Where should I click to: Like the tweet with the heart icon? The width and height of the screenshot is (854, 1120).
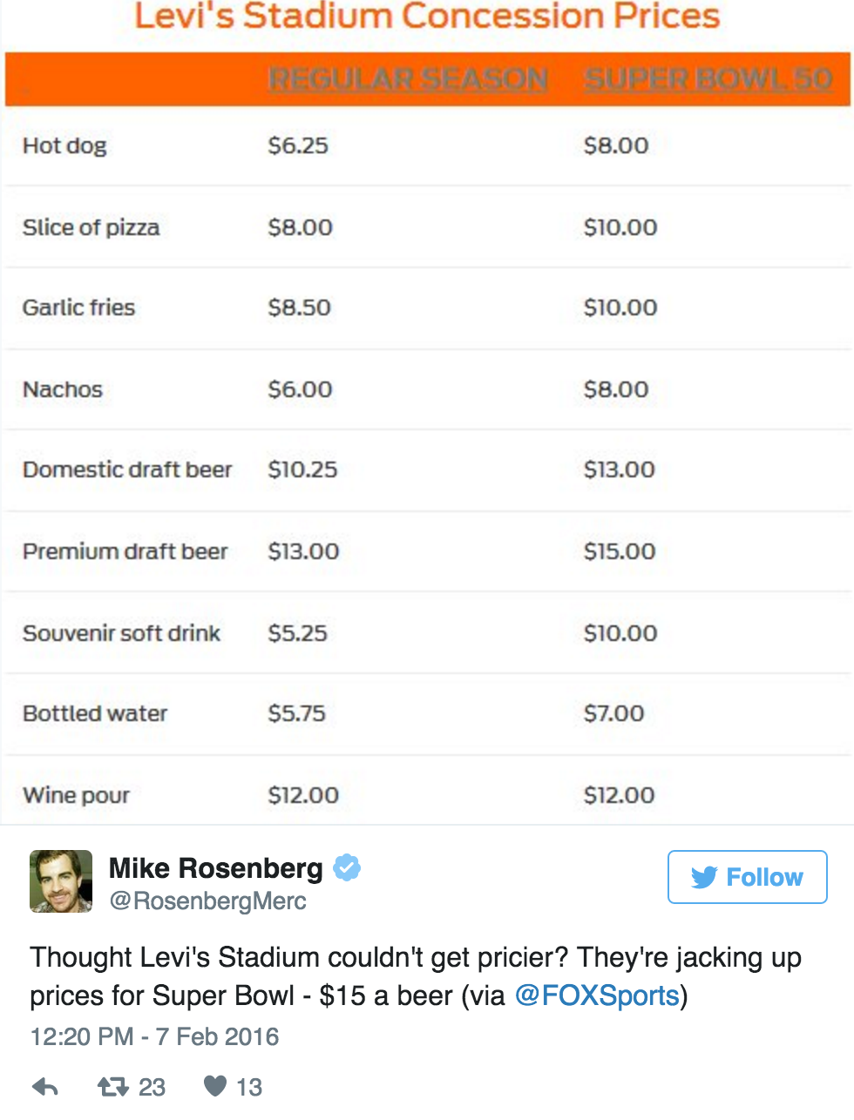(x=214, y=1086)
